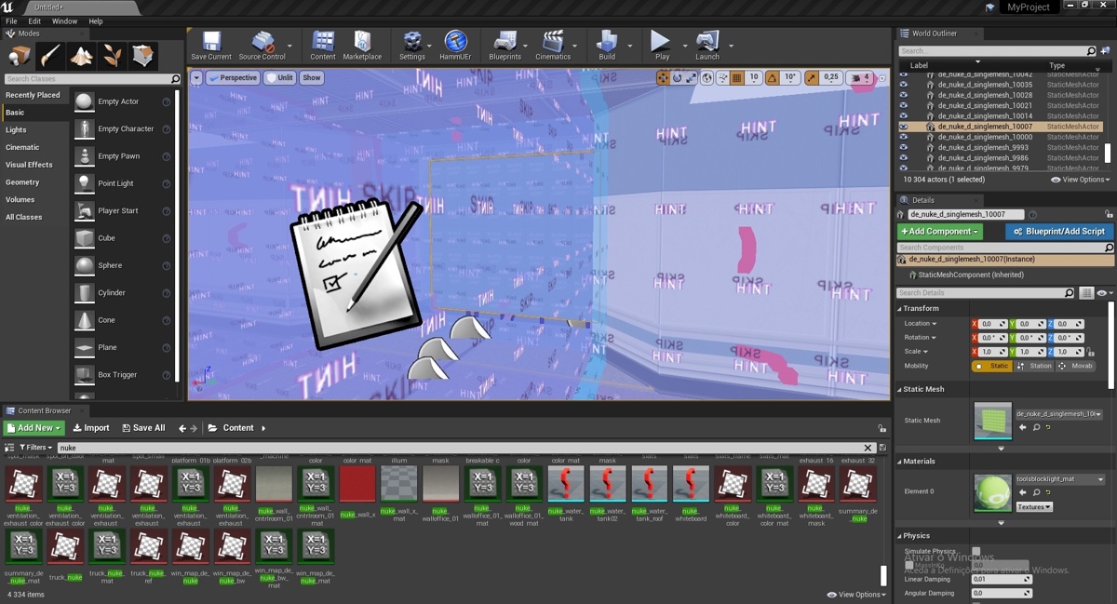This screenshot has height=604, width=1117.
Task: Activate Foliage mode
Action: (112, 56)
